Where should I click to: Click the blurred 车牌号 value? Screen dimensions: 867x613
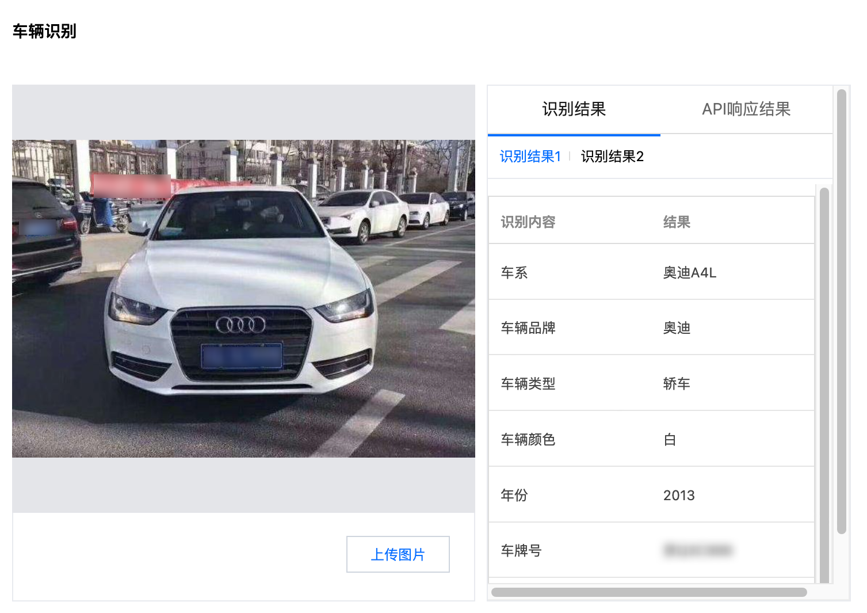(x=698, y=550)
